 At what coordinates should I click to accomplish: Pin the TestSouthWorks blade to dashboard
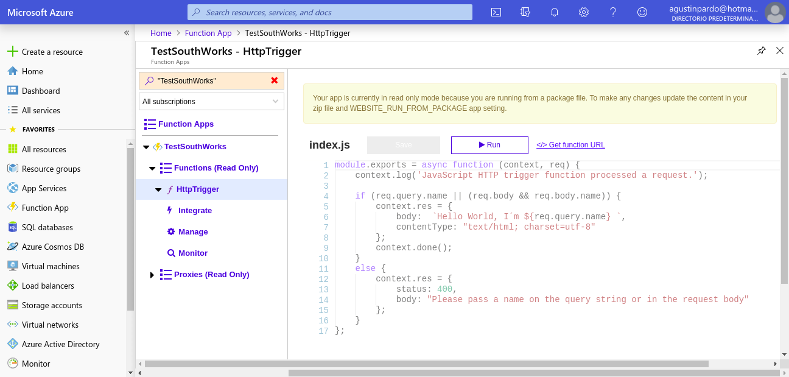(x=761, y=51)
